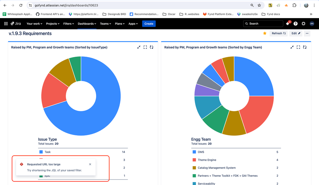Minimize the Sorted by IssueType gadget
The width and height of the screenshot is (319, 185).
point(139,47)
